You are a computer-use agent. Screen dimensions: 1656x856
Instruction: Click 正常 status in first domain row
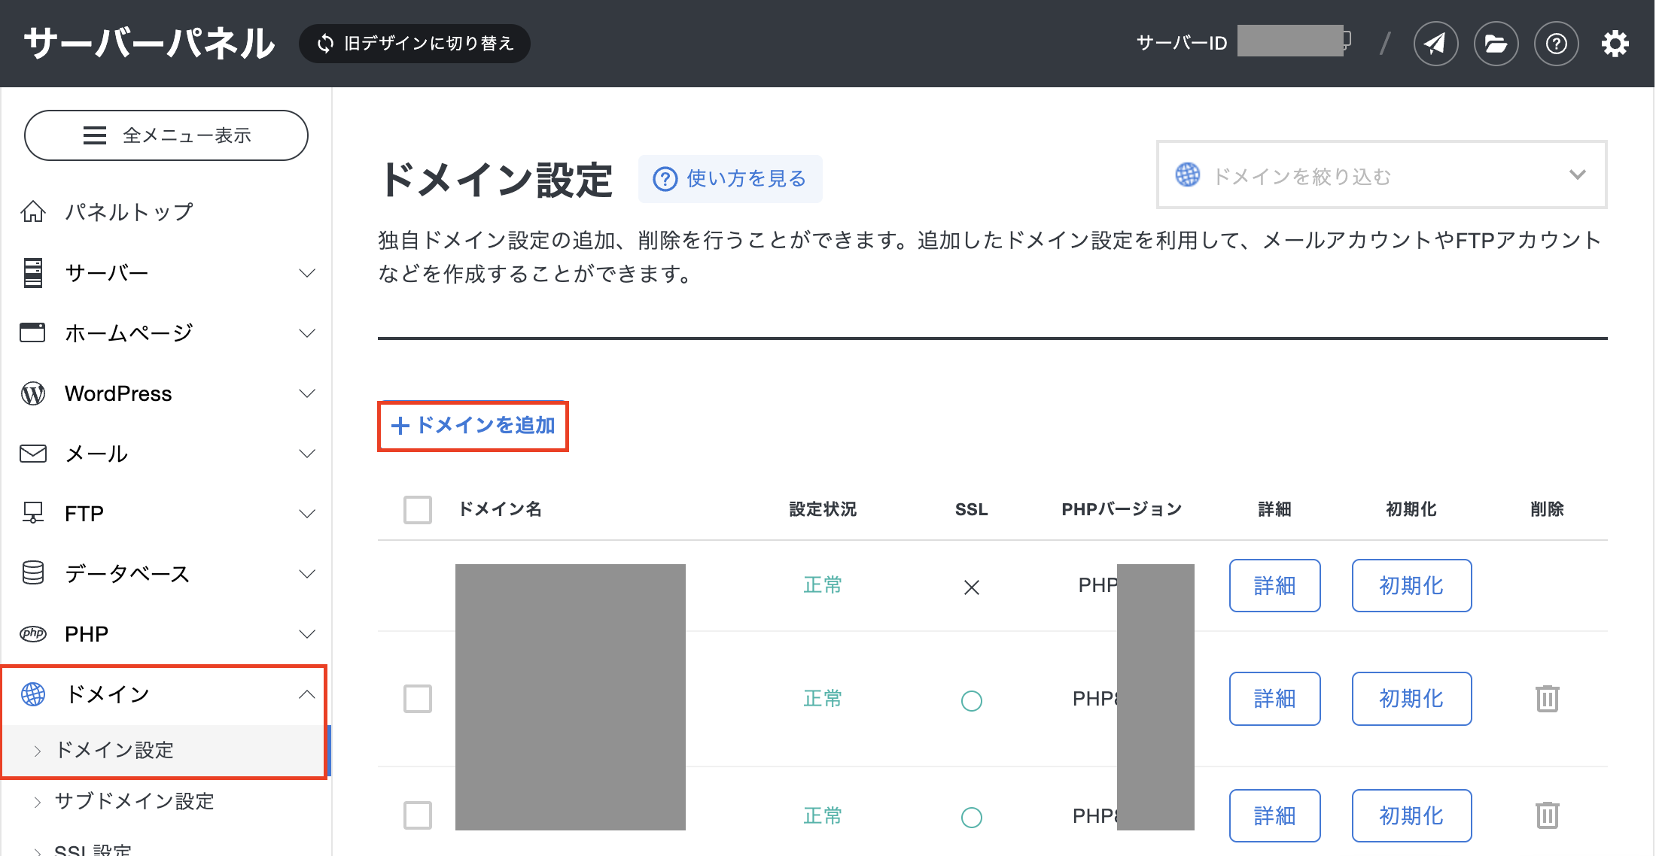[823, 585]
